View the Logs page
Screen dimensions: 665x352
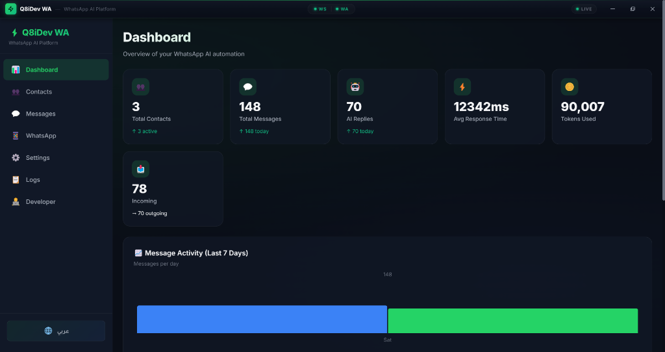[56, 180]
